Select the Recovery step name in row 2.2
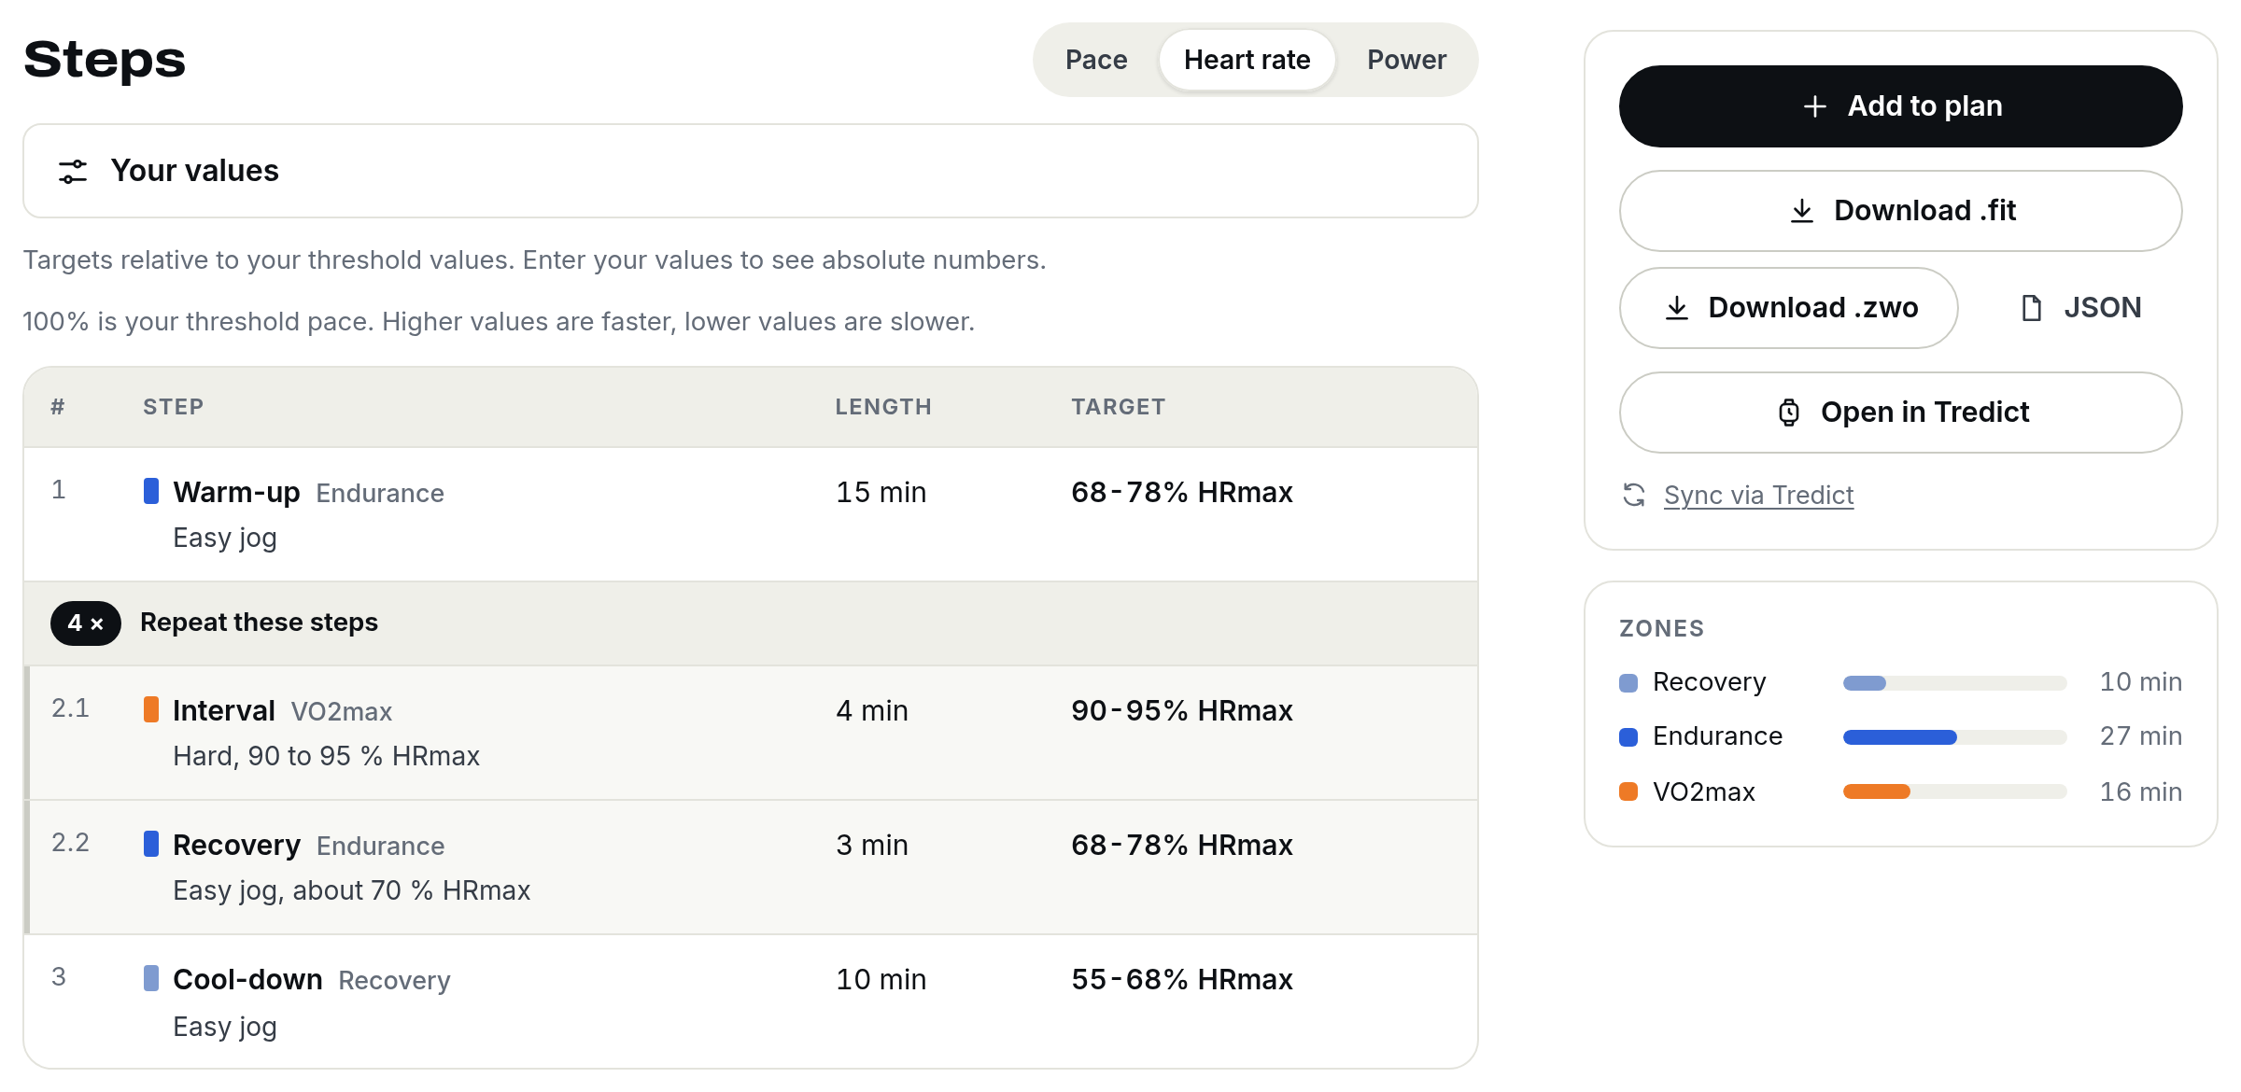Image resolution: width=2241 pixels, height=1092 pixels. coord(236,845)
